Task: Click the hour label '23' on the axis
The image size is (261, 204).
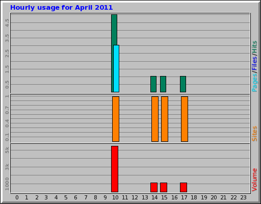Action: pyautogui.click(x=243, y=197)
